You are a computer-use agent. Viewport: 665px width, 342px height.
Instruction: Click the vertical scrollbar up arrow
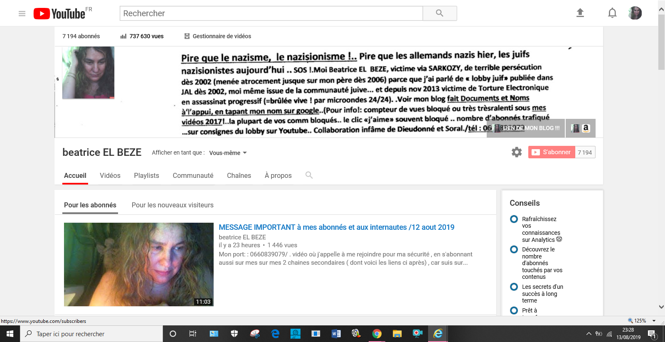(661, 9)
